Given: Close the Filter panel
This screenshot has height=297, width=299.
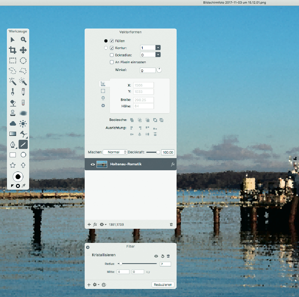Looking at the screenshot, I should (x=88, y=247).
